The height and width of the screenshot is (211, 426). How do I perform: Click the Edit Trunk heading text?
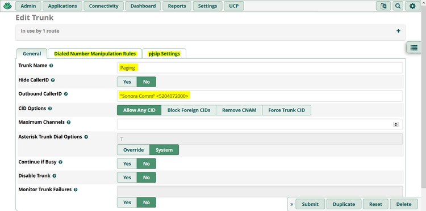pyautogui.click(x=35, y=18)
